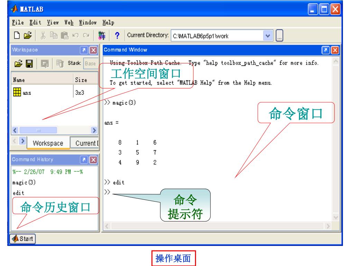354x266 pixels.
Task: Open the Web menu
Action: click(x=69, y=23)
